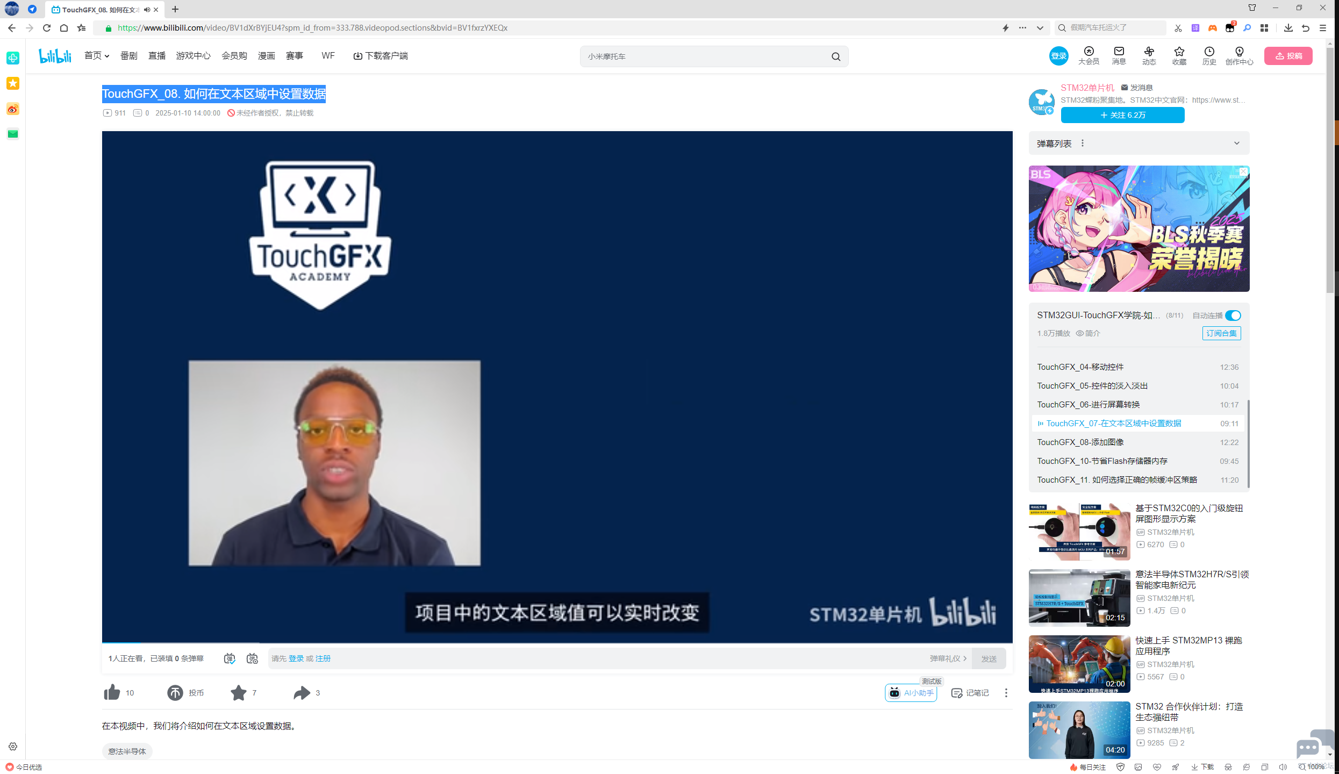The image size is (1339, 774).
Task: Click the 订阅合集 subscribe button
Action: coord(1221,333)
